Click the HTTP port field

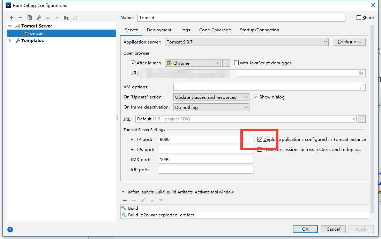[206, 140]
